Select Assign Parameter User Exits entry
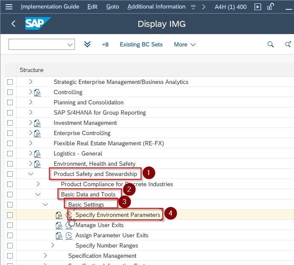This screenshot has width=294, height=265. click(112, 235)
